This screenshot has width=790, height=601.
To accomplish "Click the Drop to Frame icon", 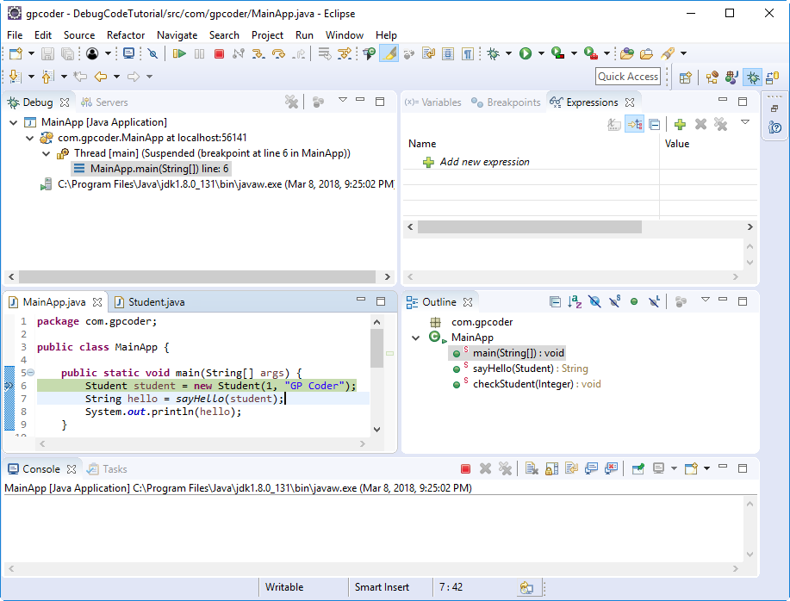I will pos(325,53).
